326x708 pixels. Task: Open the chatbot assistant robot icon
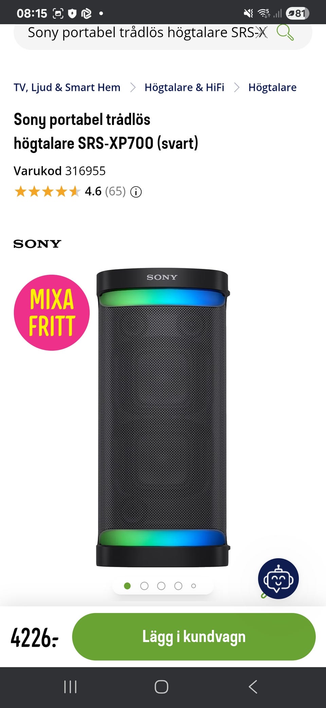(x=278, y=579)
